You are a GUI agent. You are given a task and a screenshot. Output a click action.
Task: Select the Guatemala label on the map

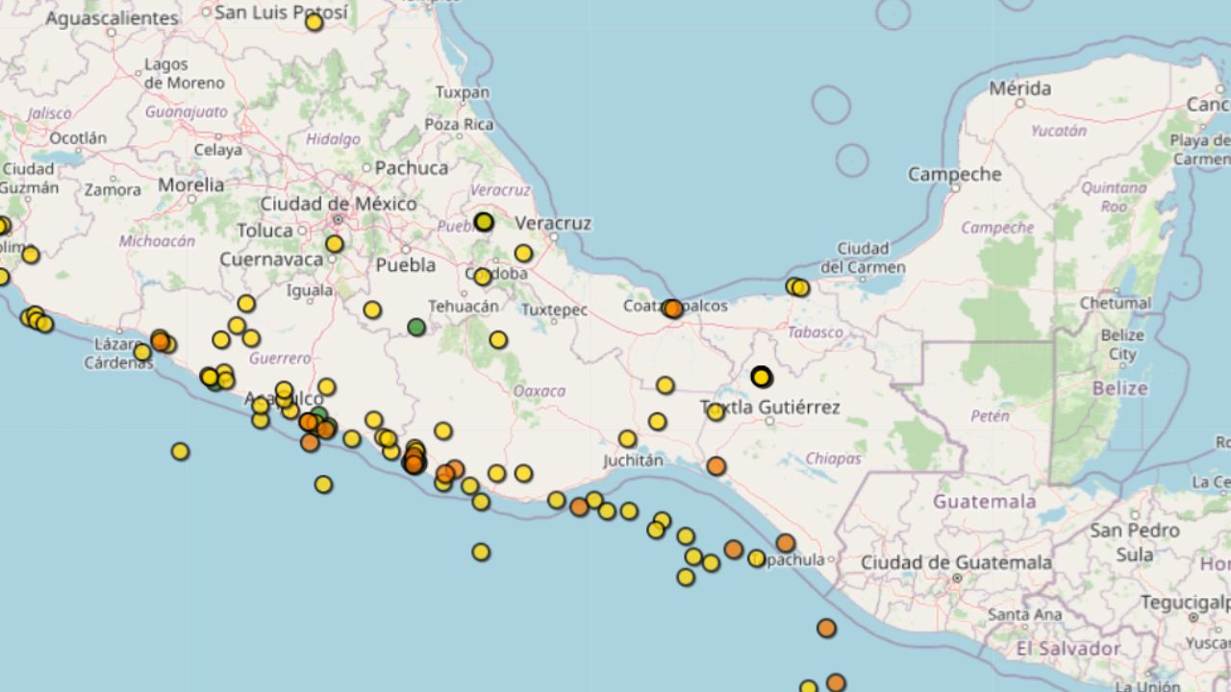point(984,501)
